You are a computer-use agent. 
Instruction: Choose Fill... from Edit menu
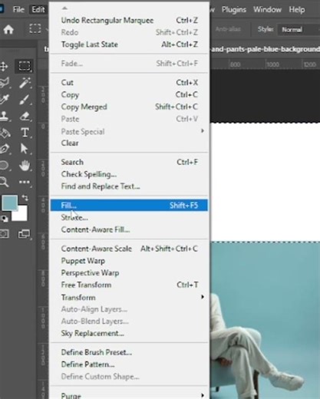(x=130, y=206)
